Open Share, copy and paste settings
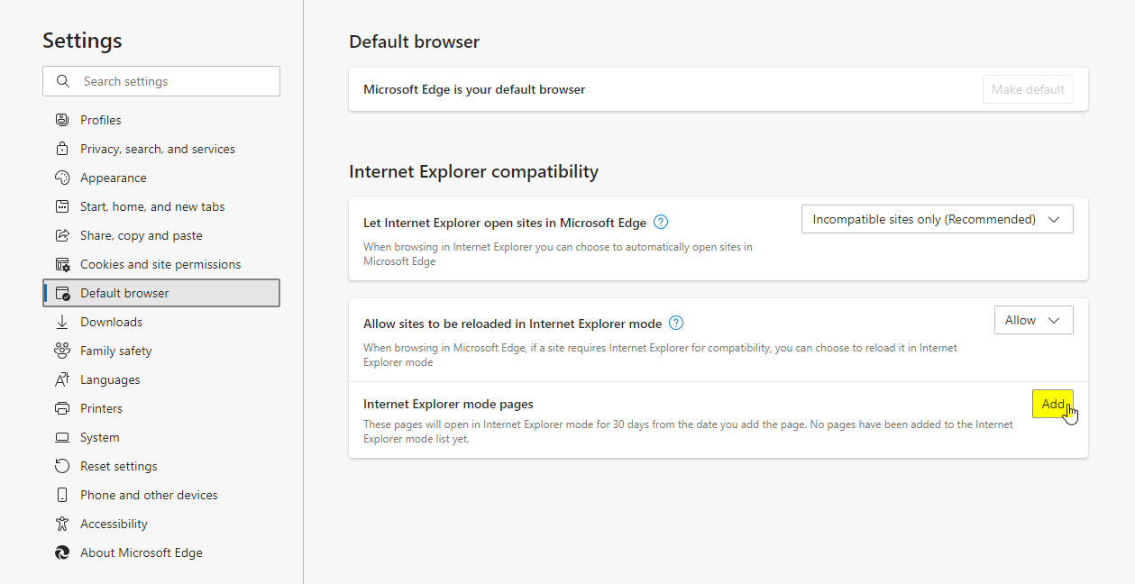1135x584 pixels. coord(161,235)
